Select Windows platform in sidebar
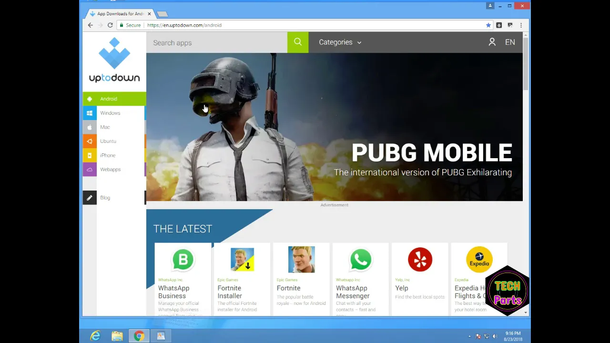 (114, 113)
